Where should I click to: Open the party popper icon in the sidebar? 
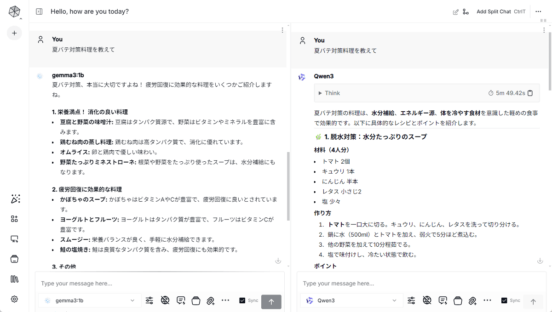pyautogui.click(x=15, y=199)
